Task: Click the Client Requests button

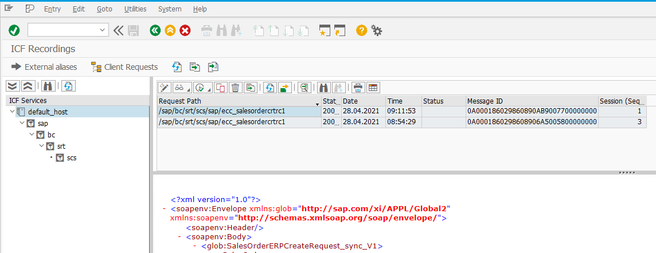Action: pyautogui.click(x=124, y=67)
